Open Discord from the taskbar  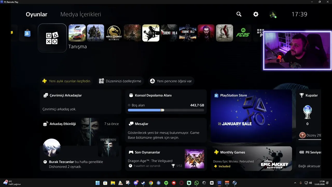136,183
